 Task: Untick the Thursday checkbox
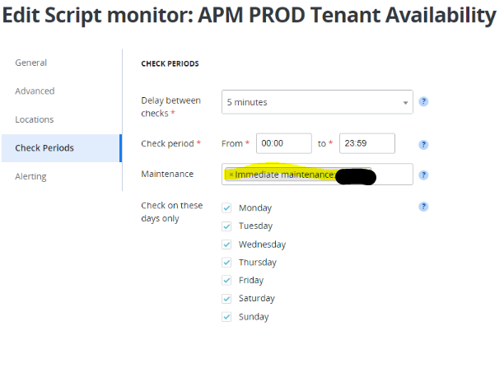click(226, 263)
